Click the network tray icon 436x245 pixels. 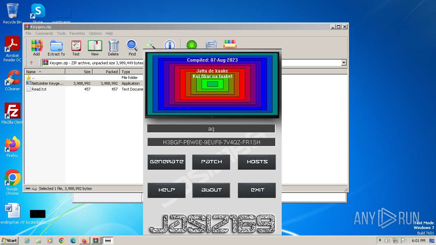[395, 241]
